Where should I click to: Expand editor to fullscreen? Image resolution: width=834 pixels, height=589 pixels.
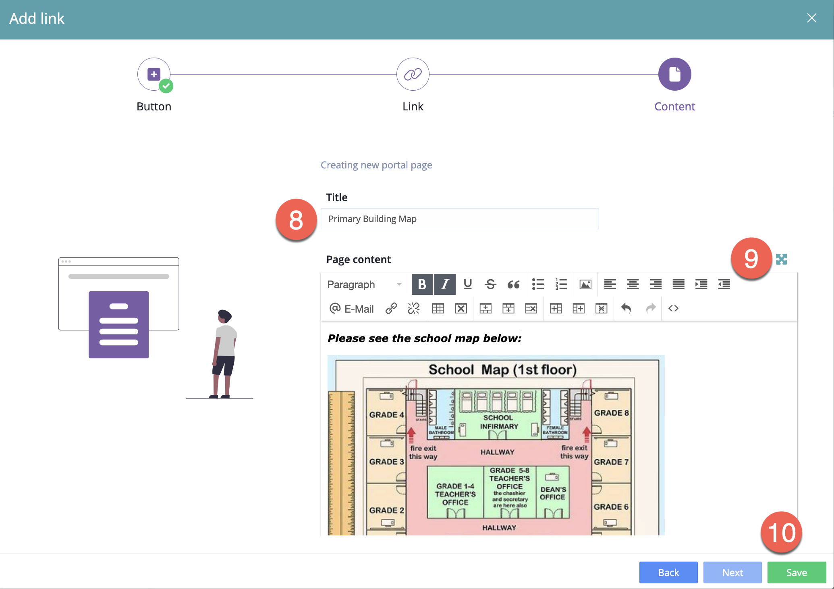[x=781, y=259]
